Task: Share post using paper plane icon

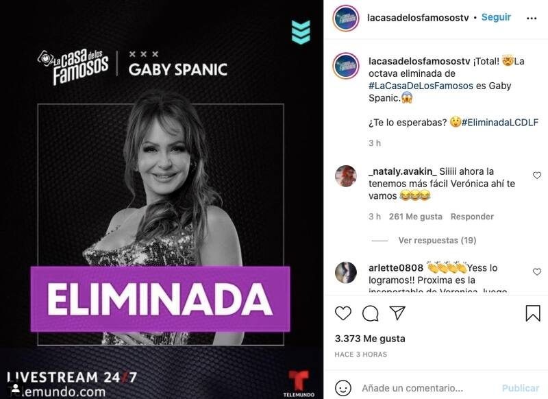Action: click(x=397, y=313)
